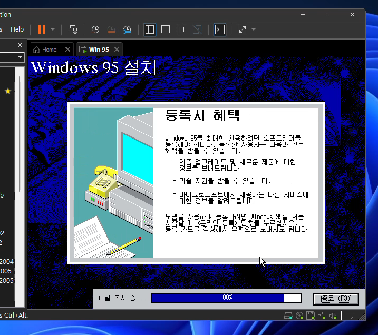Click the 종료 (F3) exit button
The image size is (378, 335).
[x=336, y=299]
